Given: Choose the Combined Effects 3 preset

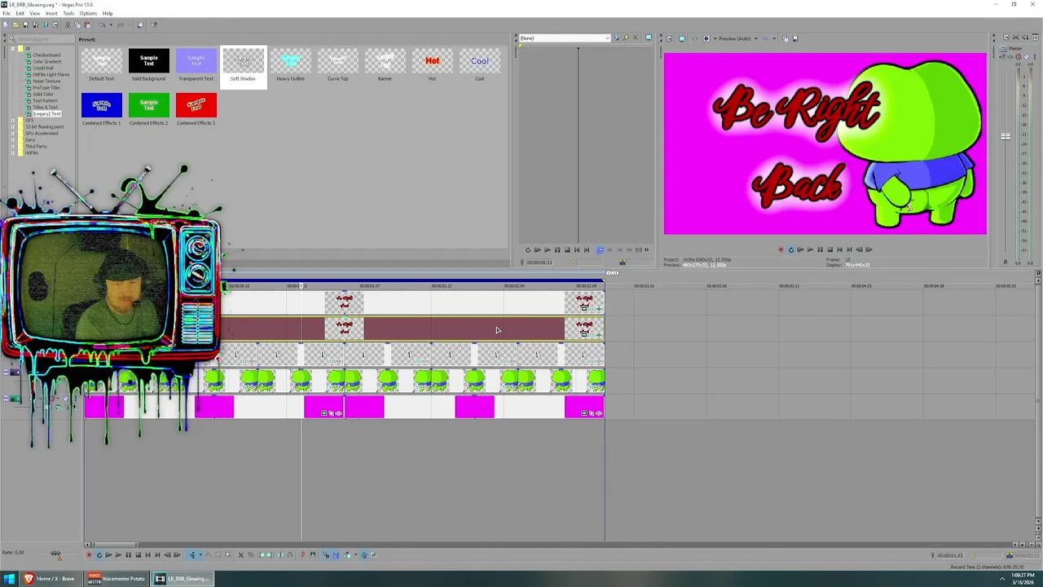Looking at the screenshot, I should (x=196, y=109).
